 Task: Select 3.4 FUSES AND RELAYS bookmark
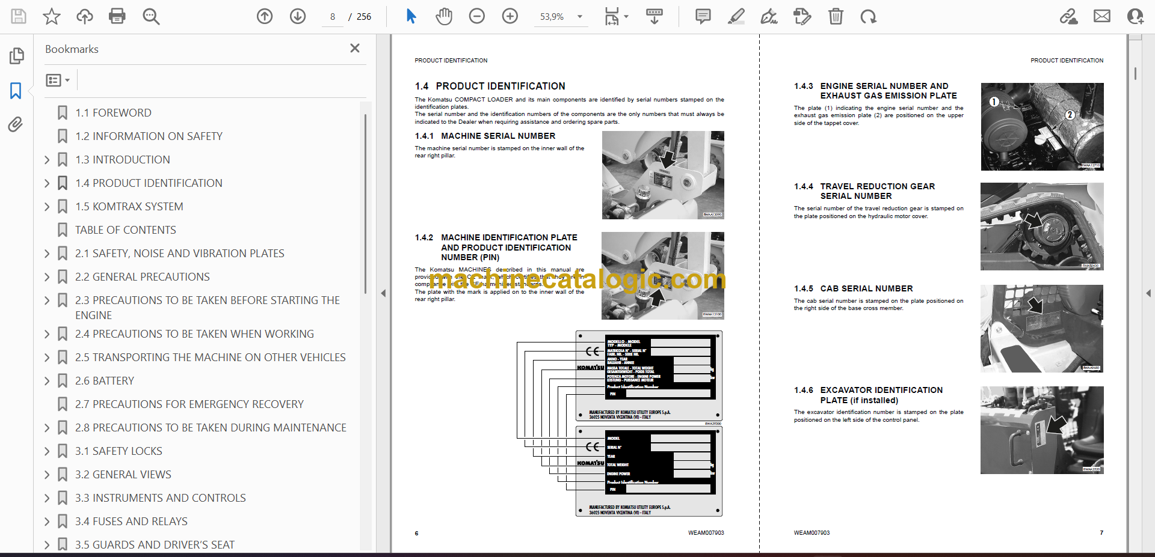tap(131, 522)
